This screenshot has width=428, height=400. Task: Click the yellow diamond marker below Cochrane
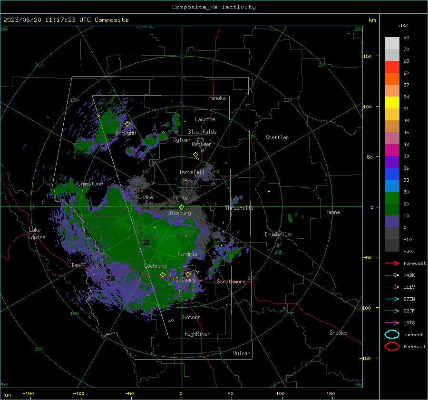163,274
